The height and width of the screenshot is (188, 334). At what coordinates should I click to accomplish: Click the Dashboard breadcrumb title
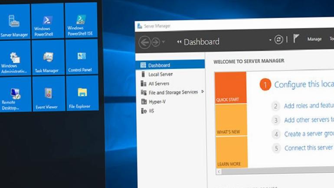pos(202,42)
